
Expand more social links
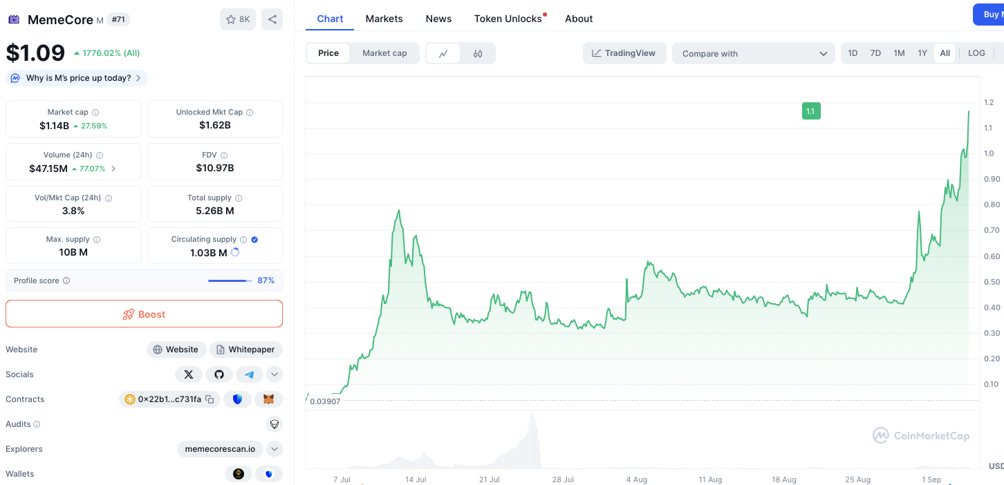pyautogui.click(x=275, y=374)
